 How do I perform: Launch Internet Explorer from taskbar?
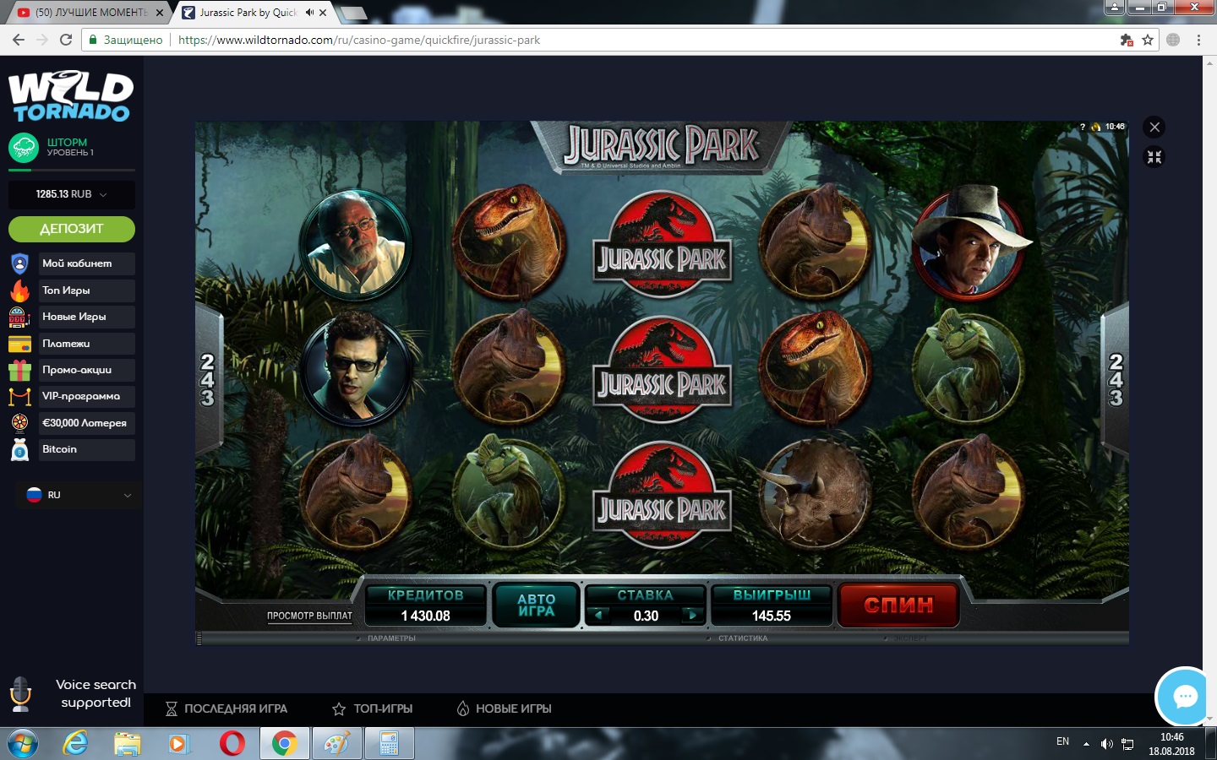click(x=76, y=744)
